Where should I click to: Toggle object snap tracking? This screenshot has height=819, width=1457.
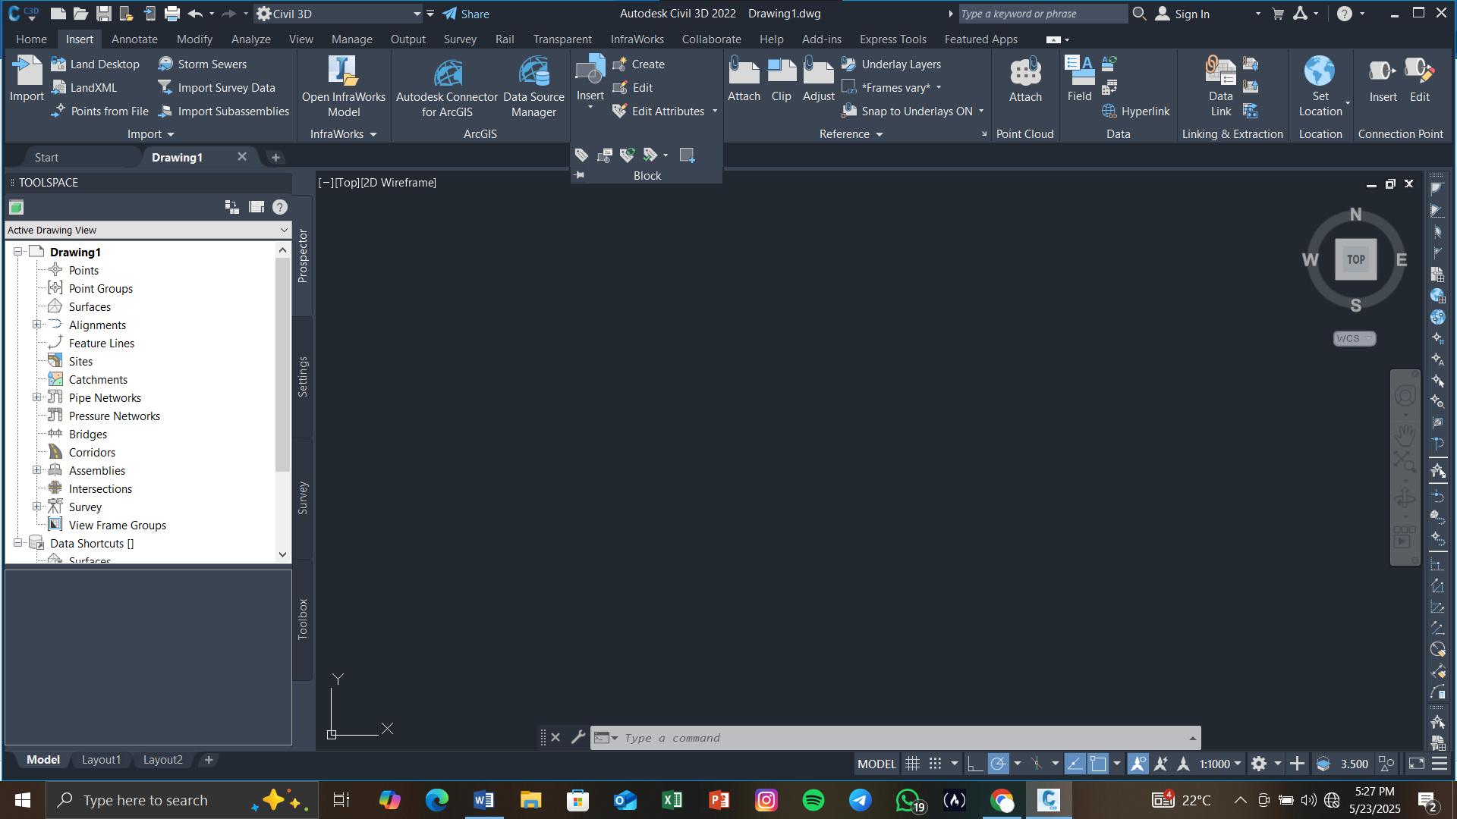pyautogui.click(x=1075, y=764)
